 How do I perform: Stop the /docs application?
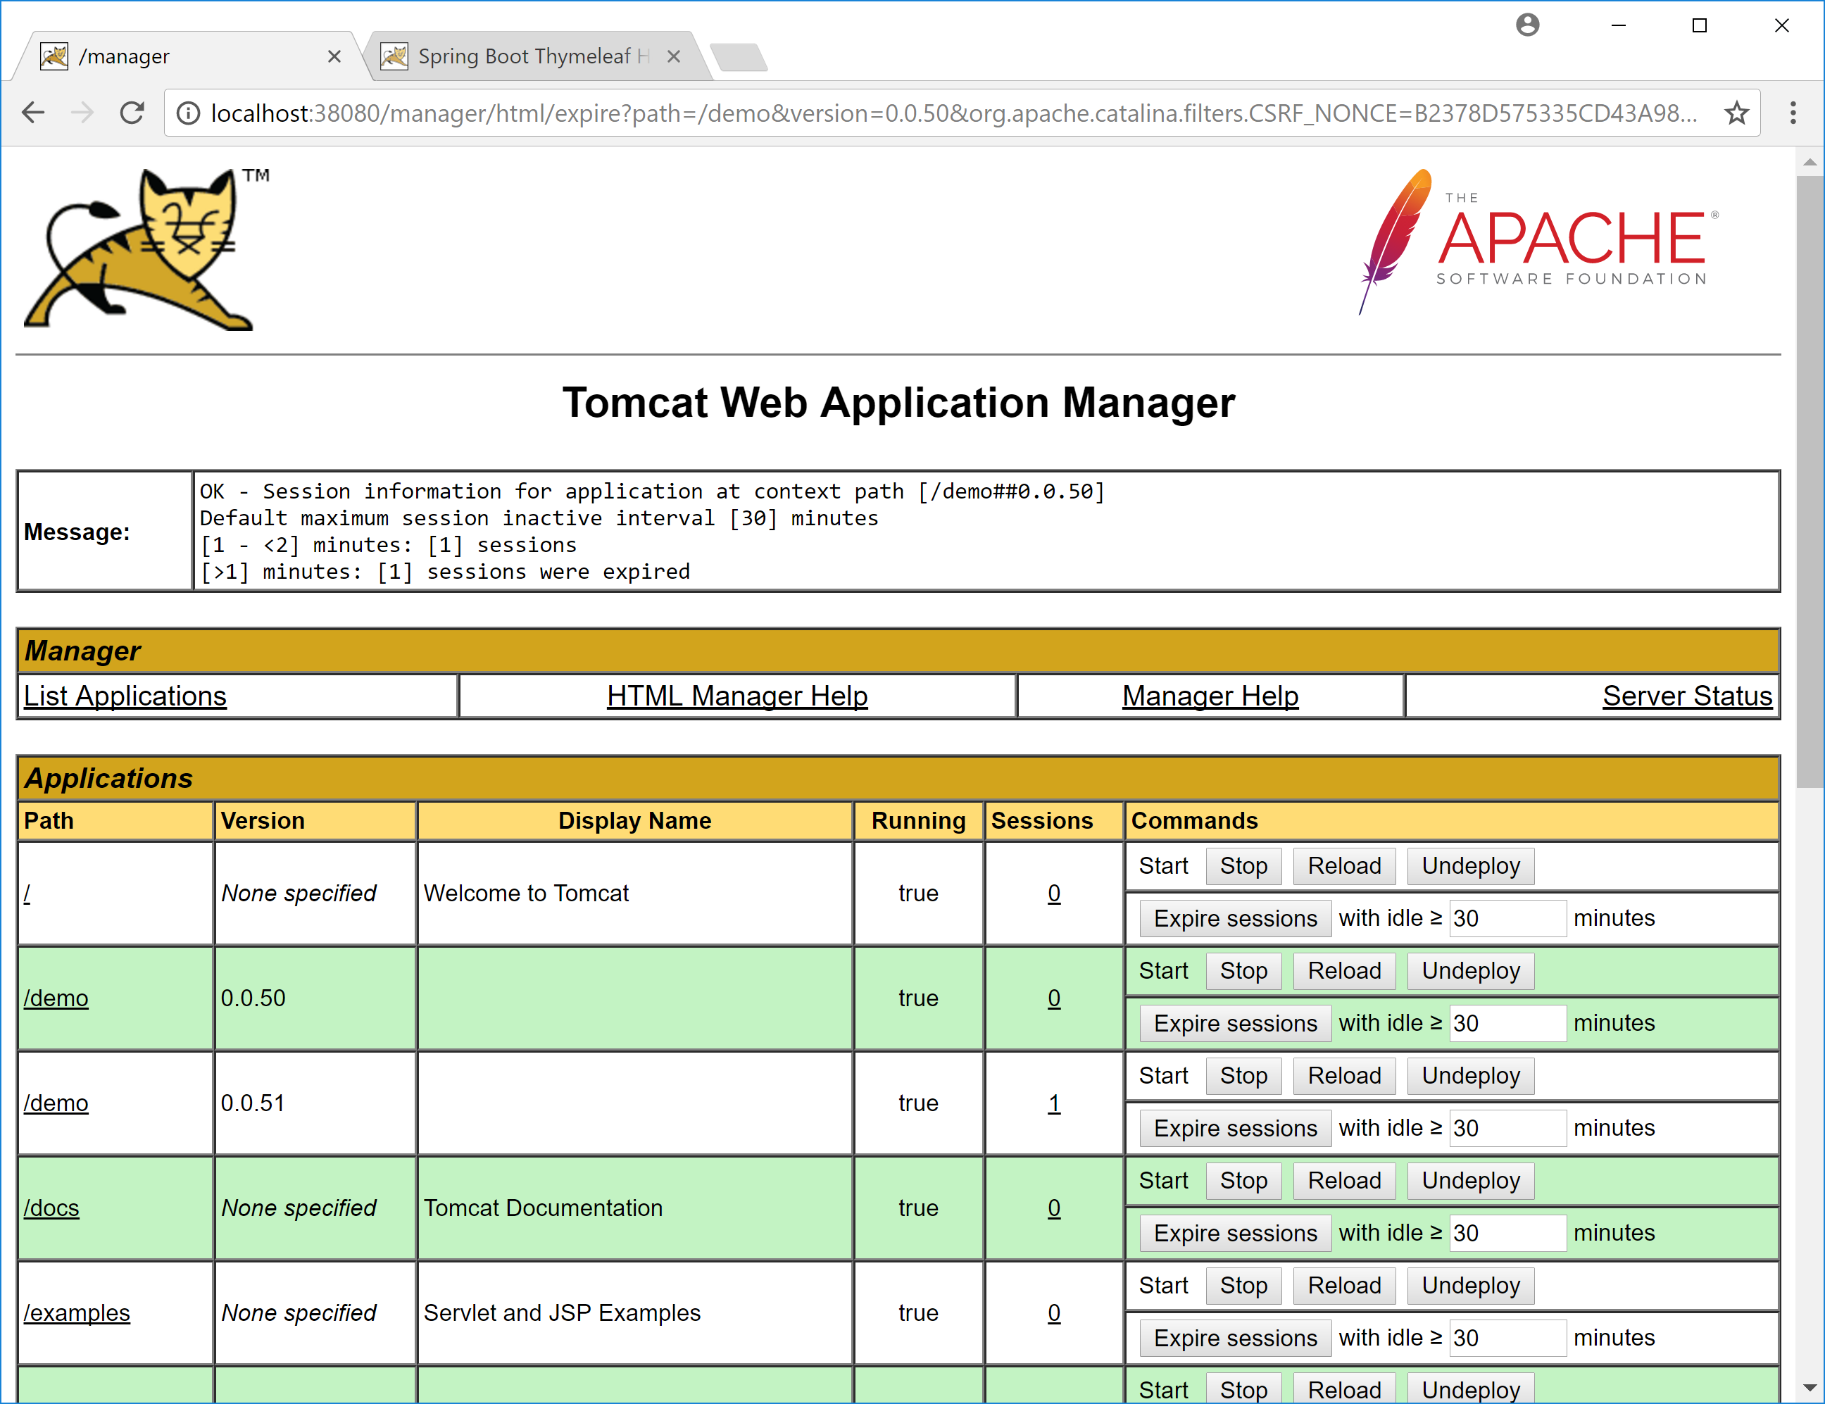[1243, 1181]
